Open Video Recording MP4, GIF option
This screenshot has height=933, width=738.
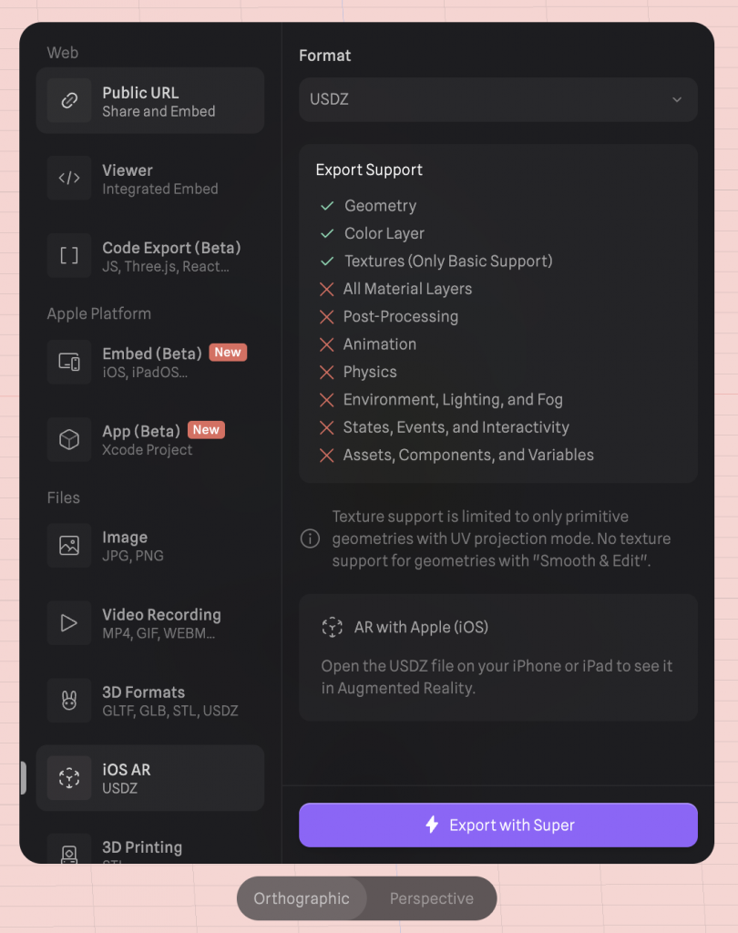[x=150, y=623]
